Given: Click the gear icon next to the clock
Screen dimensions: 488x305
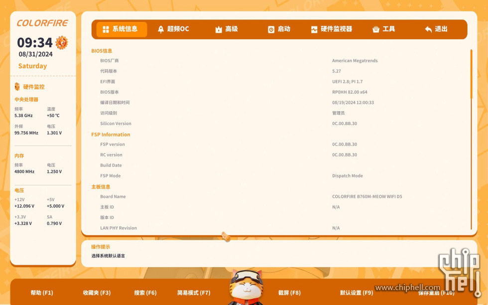Looking at the screenshot, I should [62, 43].
